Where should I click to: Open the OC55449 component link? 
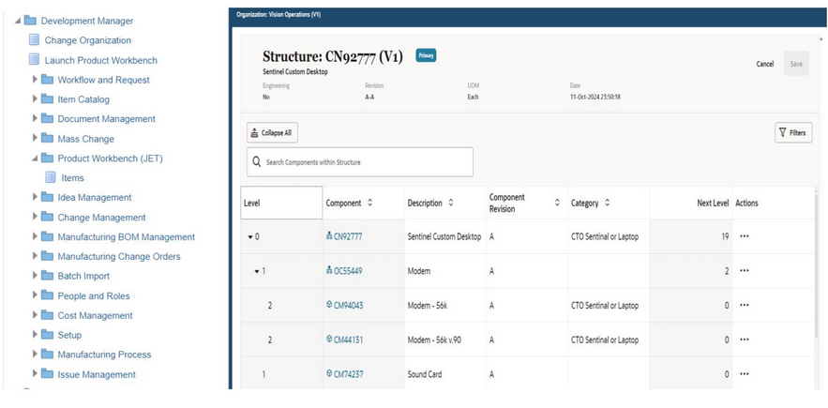click(x=348, y=271)
